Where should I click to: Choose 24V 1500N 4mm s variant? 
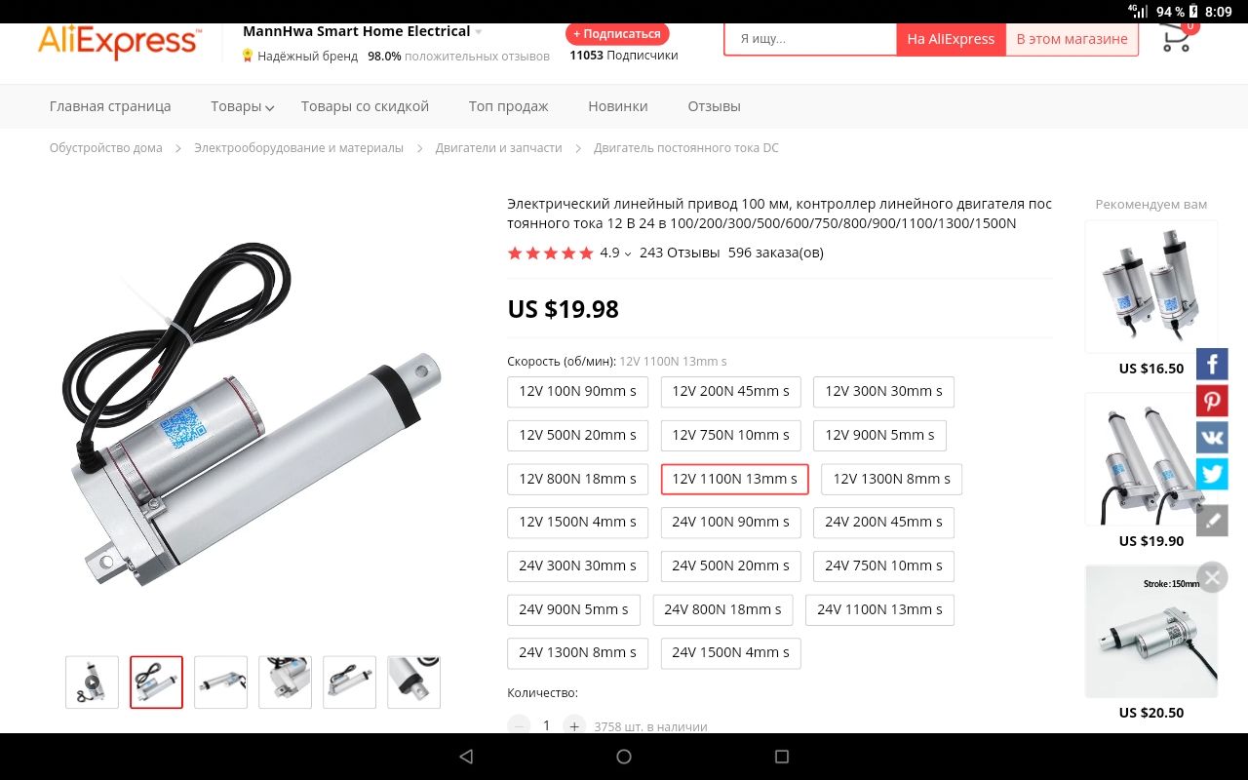(730, 652)
